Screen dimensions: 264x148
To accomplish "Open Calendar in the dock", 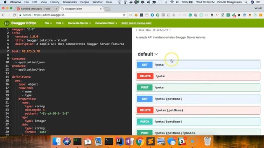I will point(88,141).
